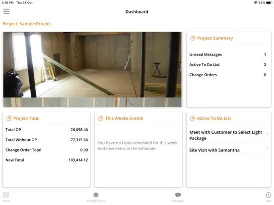Click Project Total chart icon
This screenshot has height=205, width=274.
(9, 118)
